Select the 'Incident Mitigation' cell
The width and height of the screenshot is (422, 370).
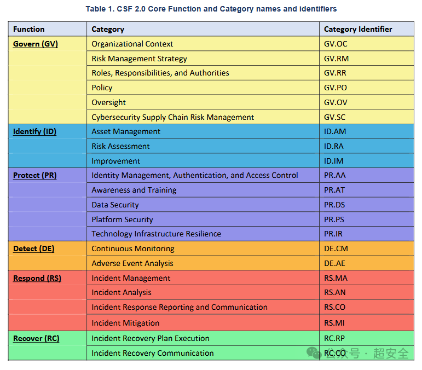point(203,322)
